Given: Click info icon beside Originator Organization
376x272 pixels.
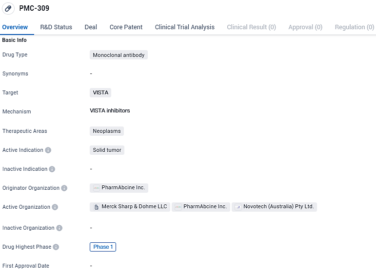Looking at the screenshot, I should click(x=64, y=188).
